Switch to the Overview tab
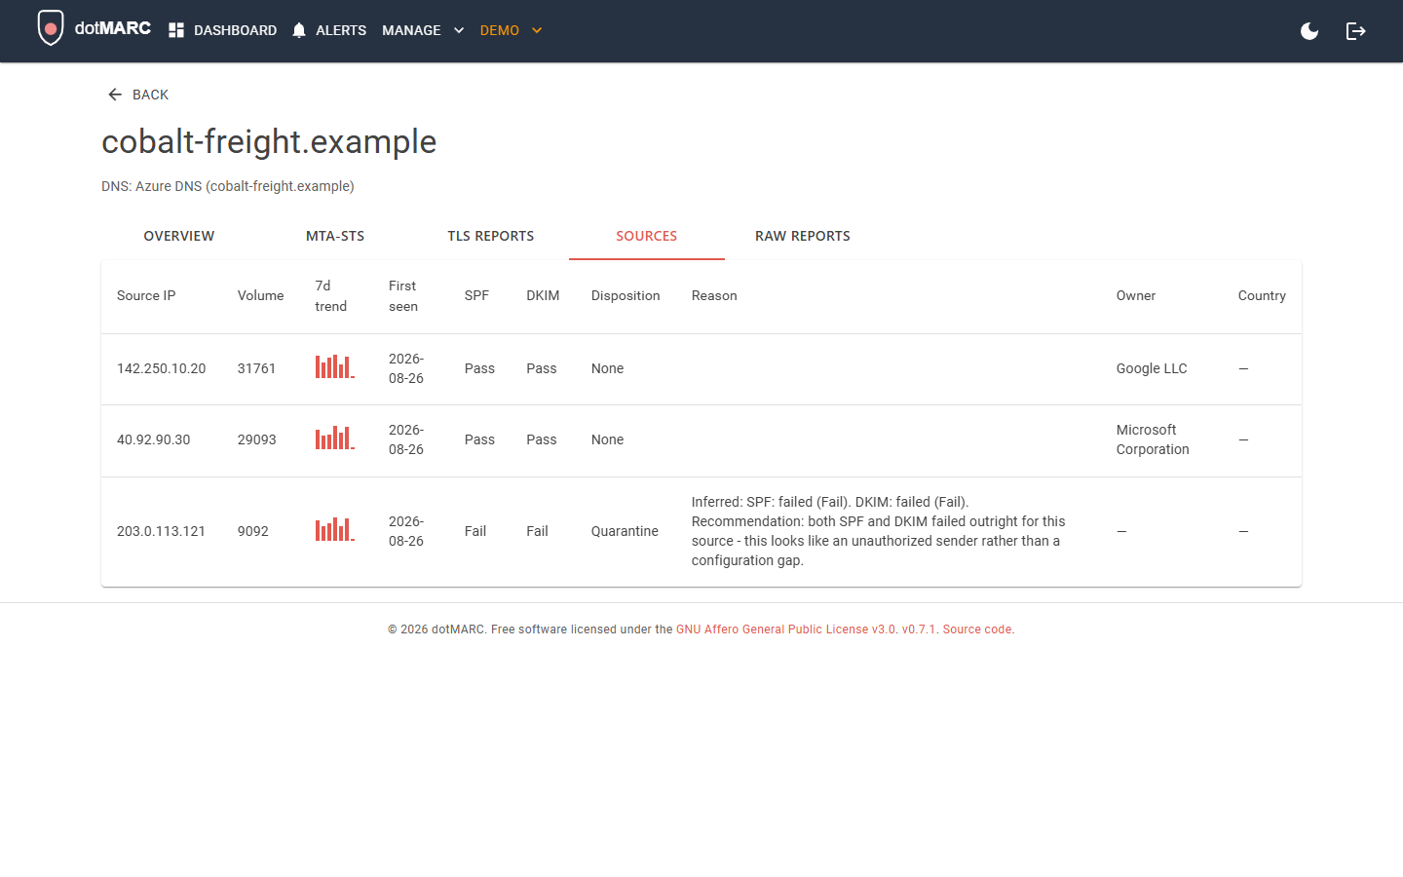The width and height of the screenshot is (1403, 877). 179,236
